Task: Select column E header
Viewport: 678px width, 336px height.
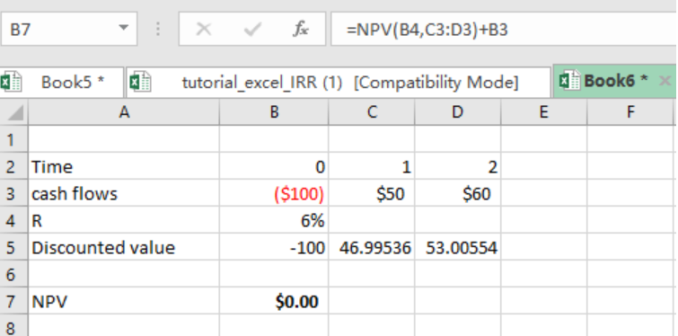Action: (x=543, y=112)
